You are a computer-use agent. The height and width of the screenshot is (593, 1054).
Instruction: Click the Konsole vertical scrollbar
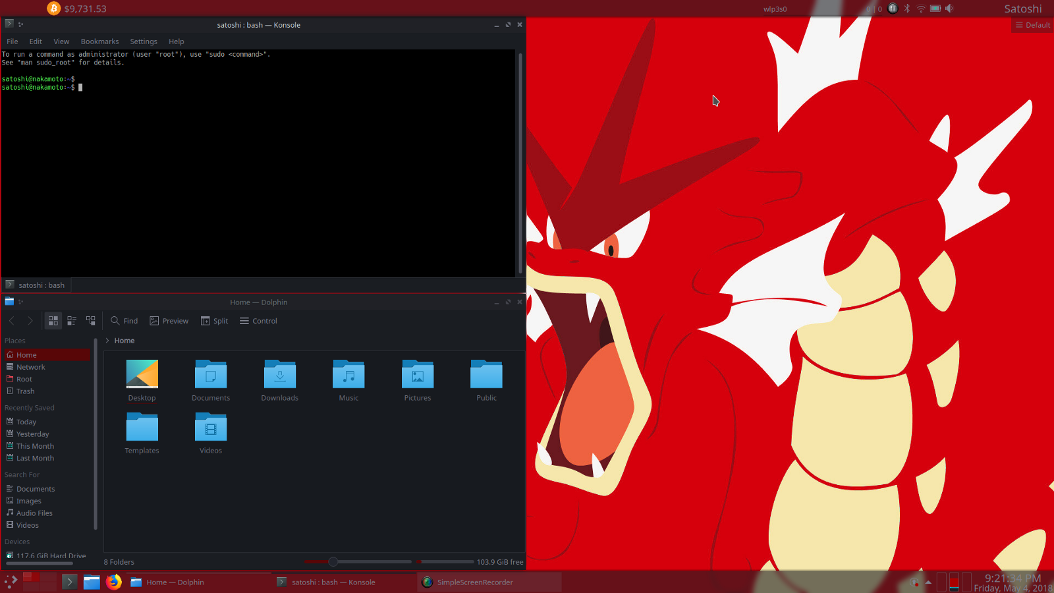coord(520,163)
